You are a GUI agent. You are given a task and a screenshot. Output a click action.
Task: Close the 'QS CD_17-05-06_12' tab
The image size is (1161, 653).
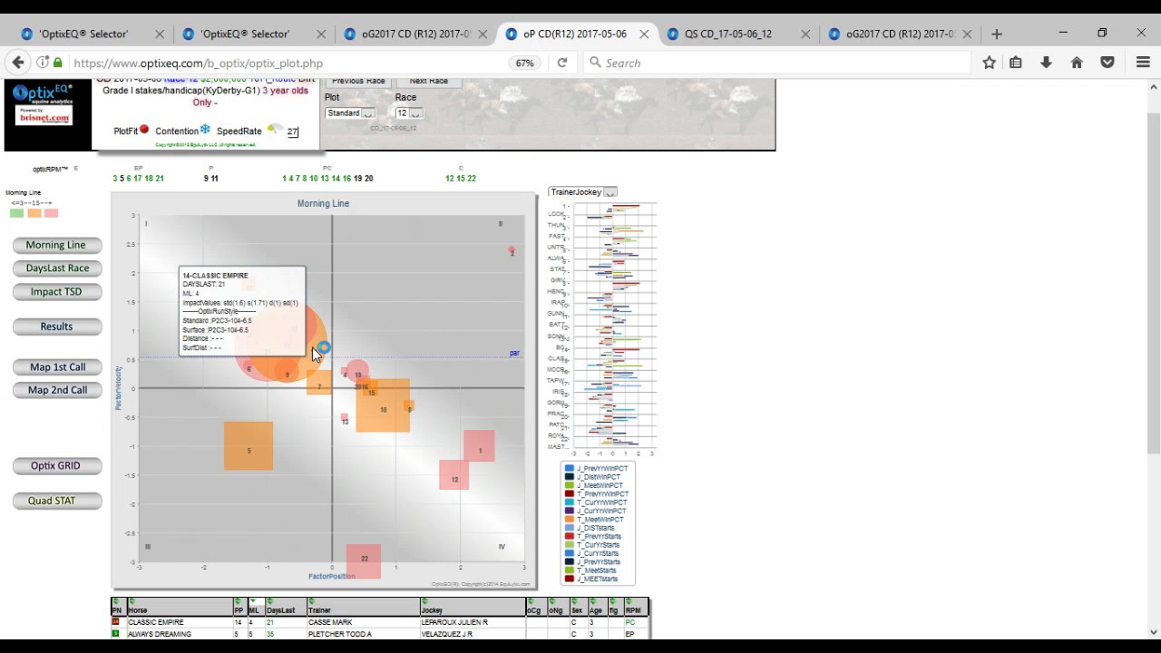[x=805, y=34]
